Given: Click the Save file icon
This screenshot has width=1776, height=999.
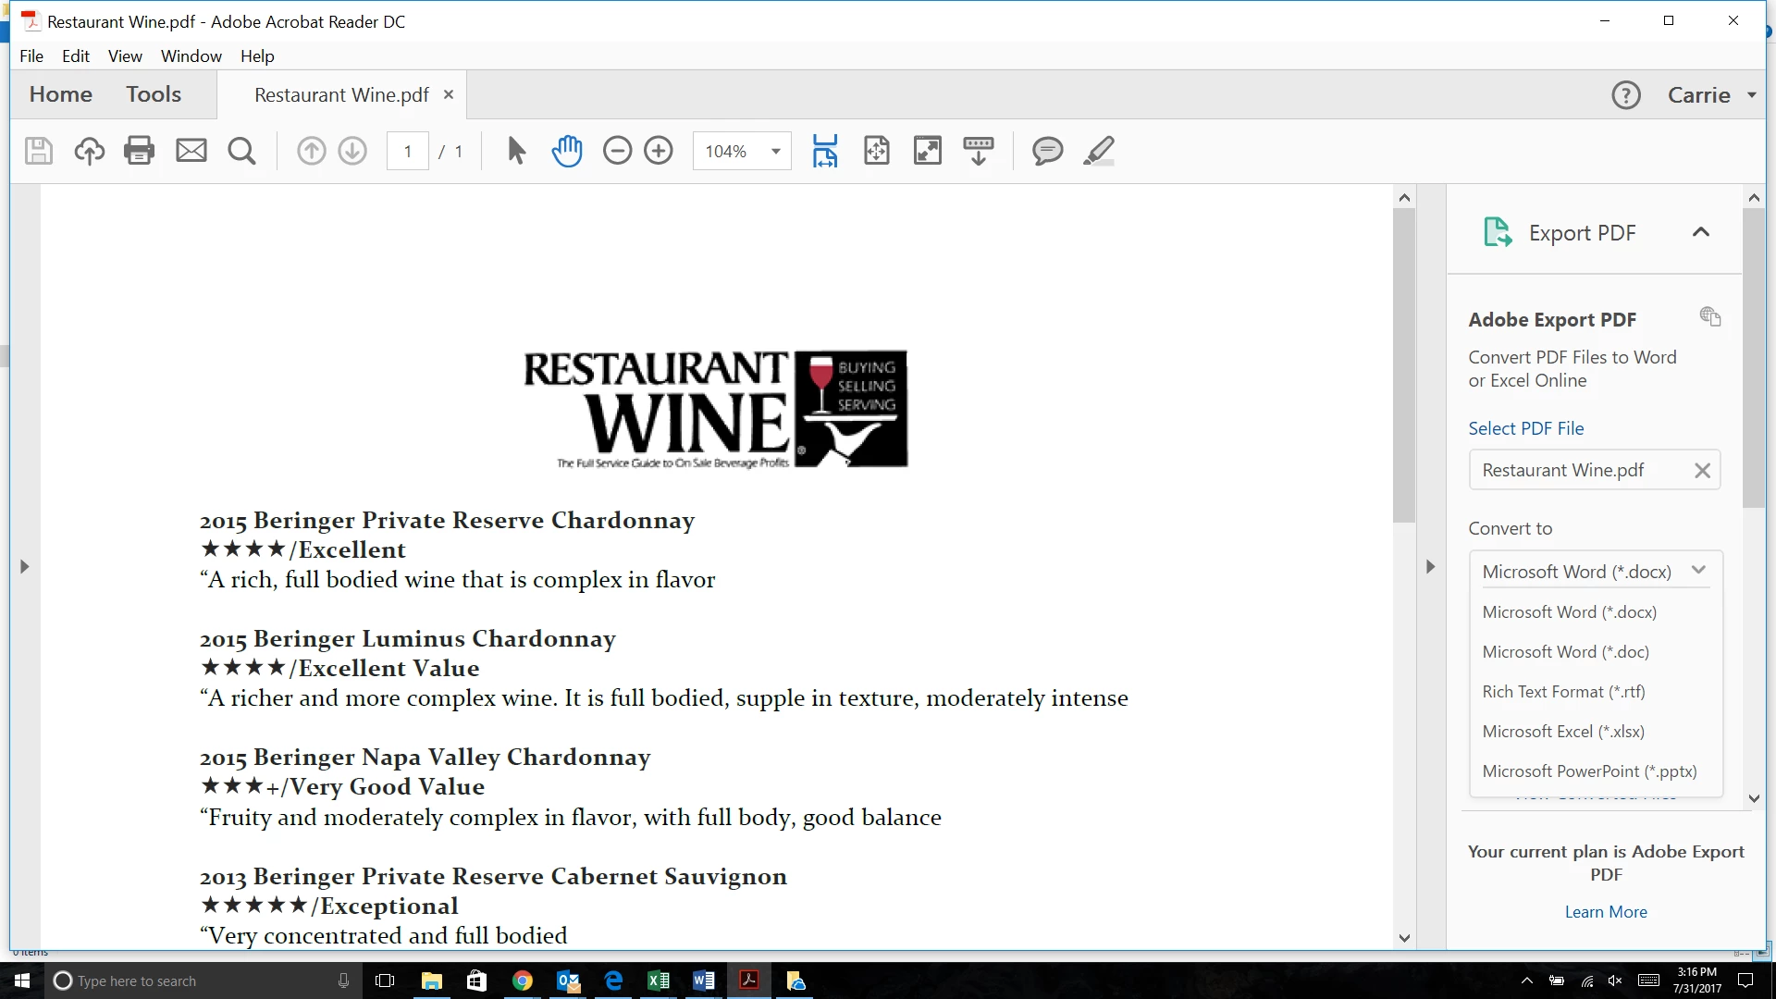Looking at the screenshot, I should [38, 151].
